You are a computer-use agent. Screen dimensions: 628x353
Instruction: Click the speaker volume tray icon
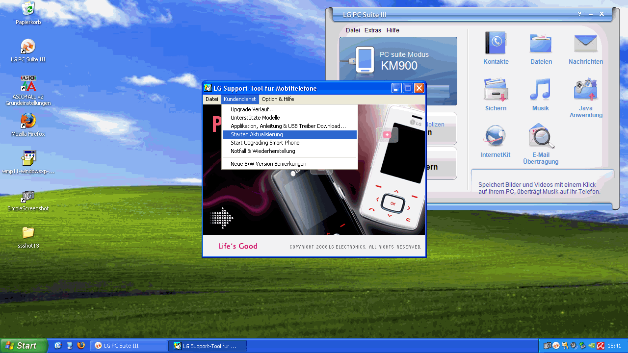574,346
